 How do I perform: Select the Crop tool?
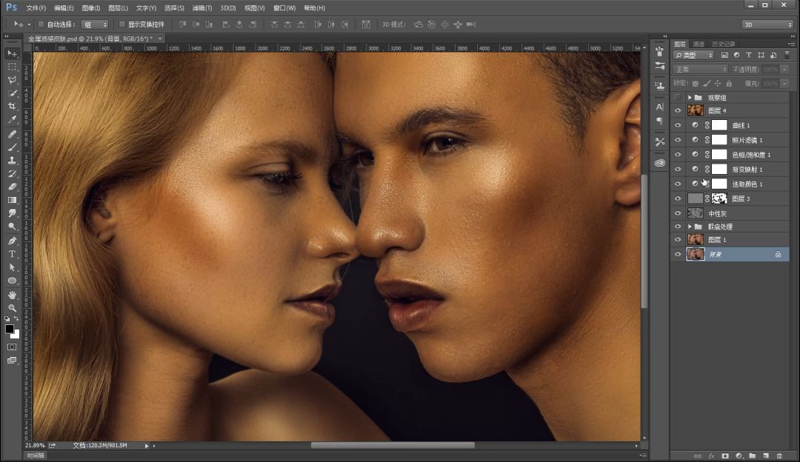point(12,107)
